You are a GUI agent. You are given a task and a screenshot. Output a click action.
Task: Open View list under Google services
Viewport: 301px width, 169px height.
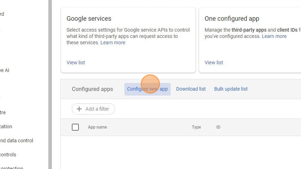click(x=76, y=62)
